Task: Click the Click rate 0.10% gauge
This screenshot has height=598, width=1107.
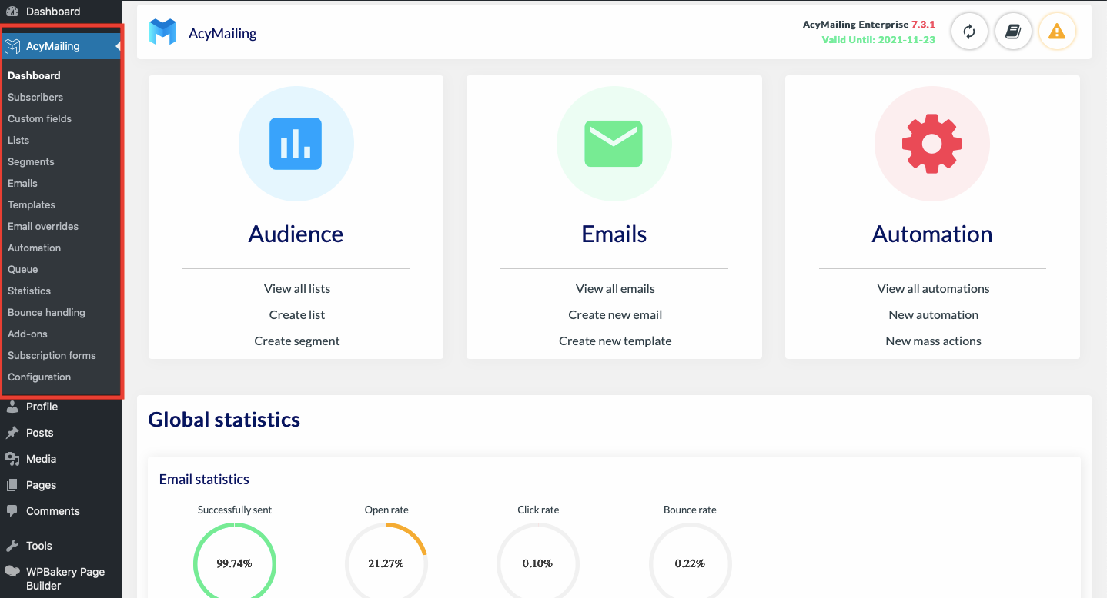Action: (x=537, y=560)
